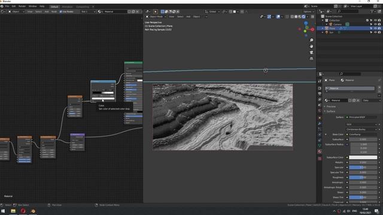Toggle Plane visibility eye icon
This screenshot has height=215, width=383.
pyautogui.click(x=375, y=28)
